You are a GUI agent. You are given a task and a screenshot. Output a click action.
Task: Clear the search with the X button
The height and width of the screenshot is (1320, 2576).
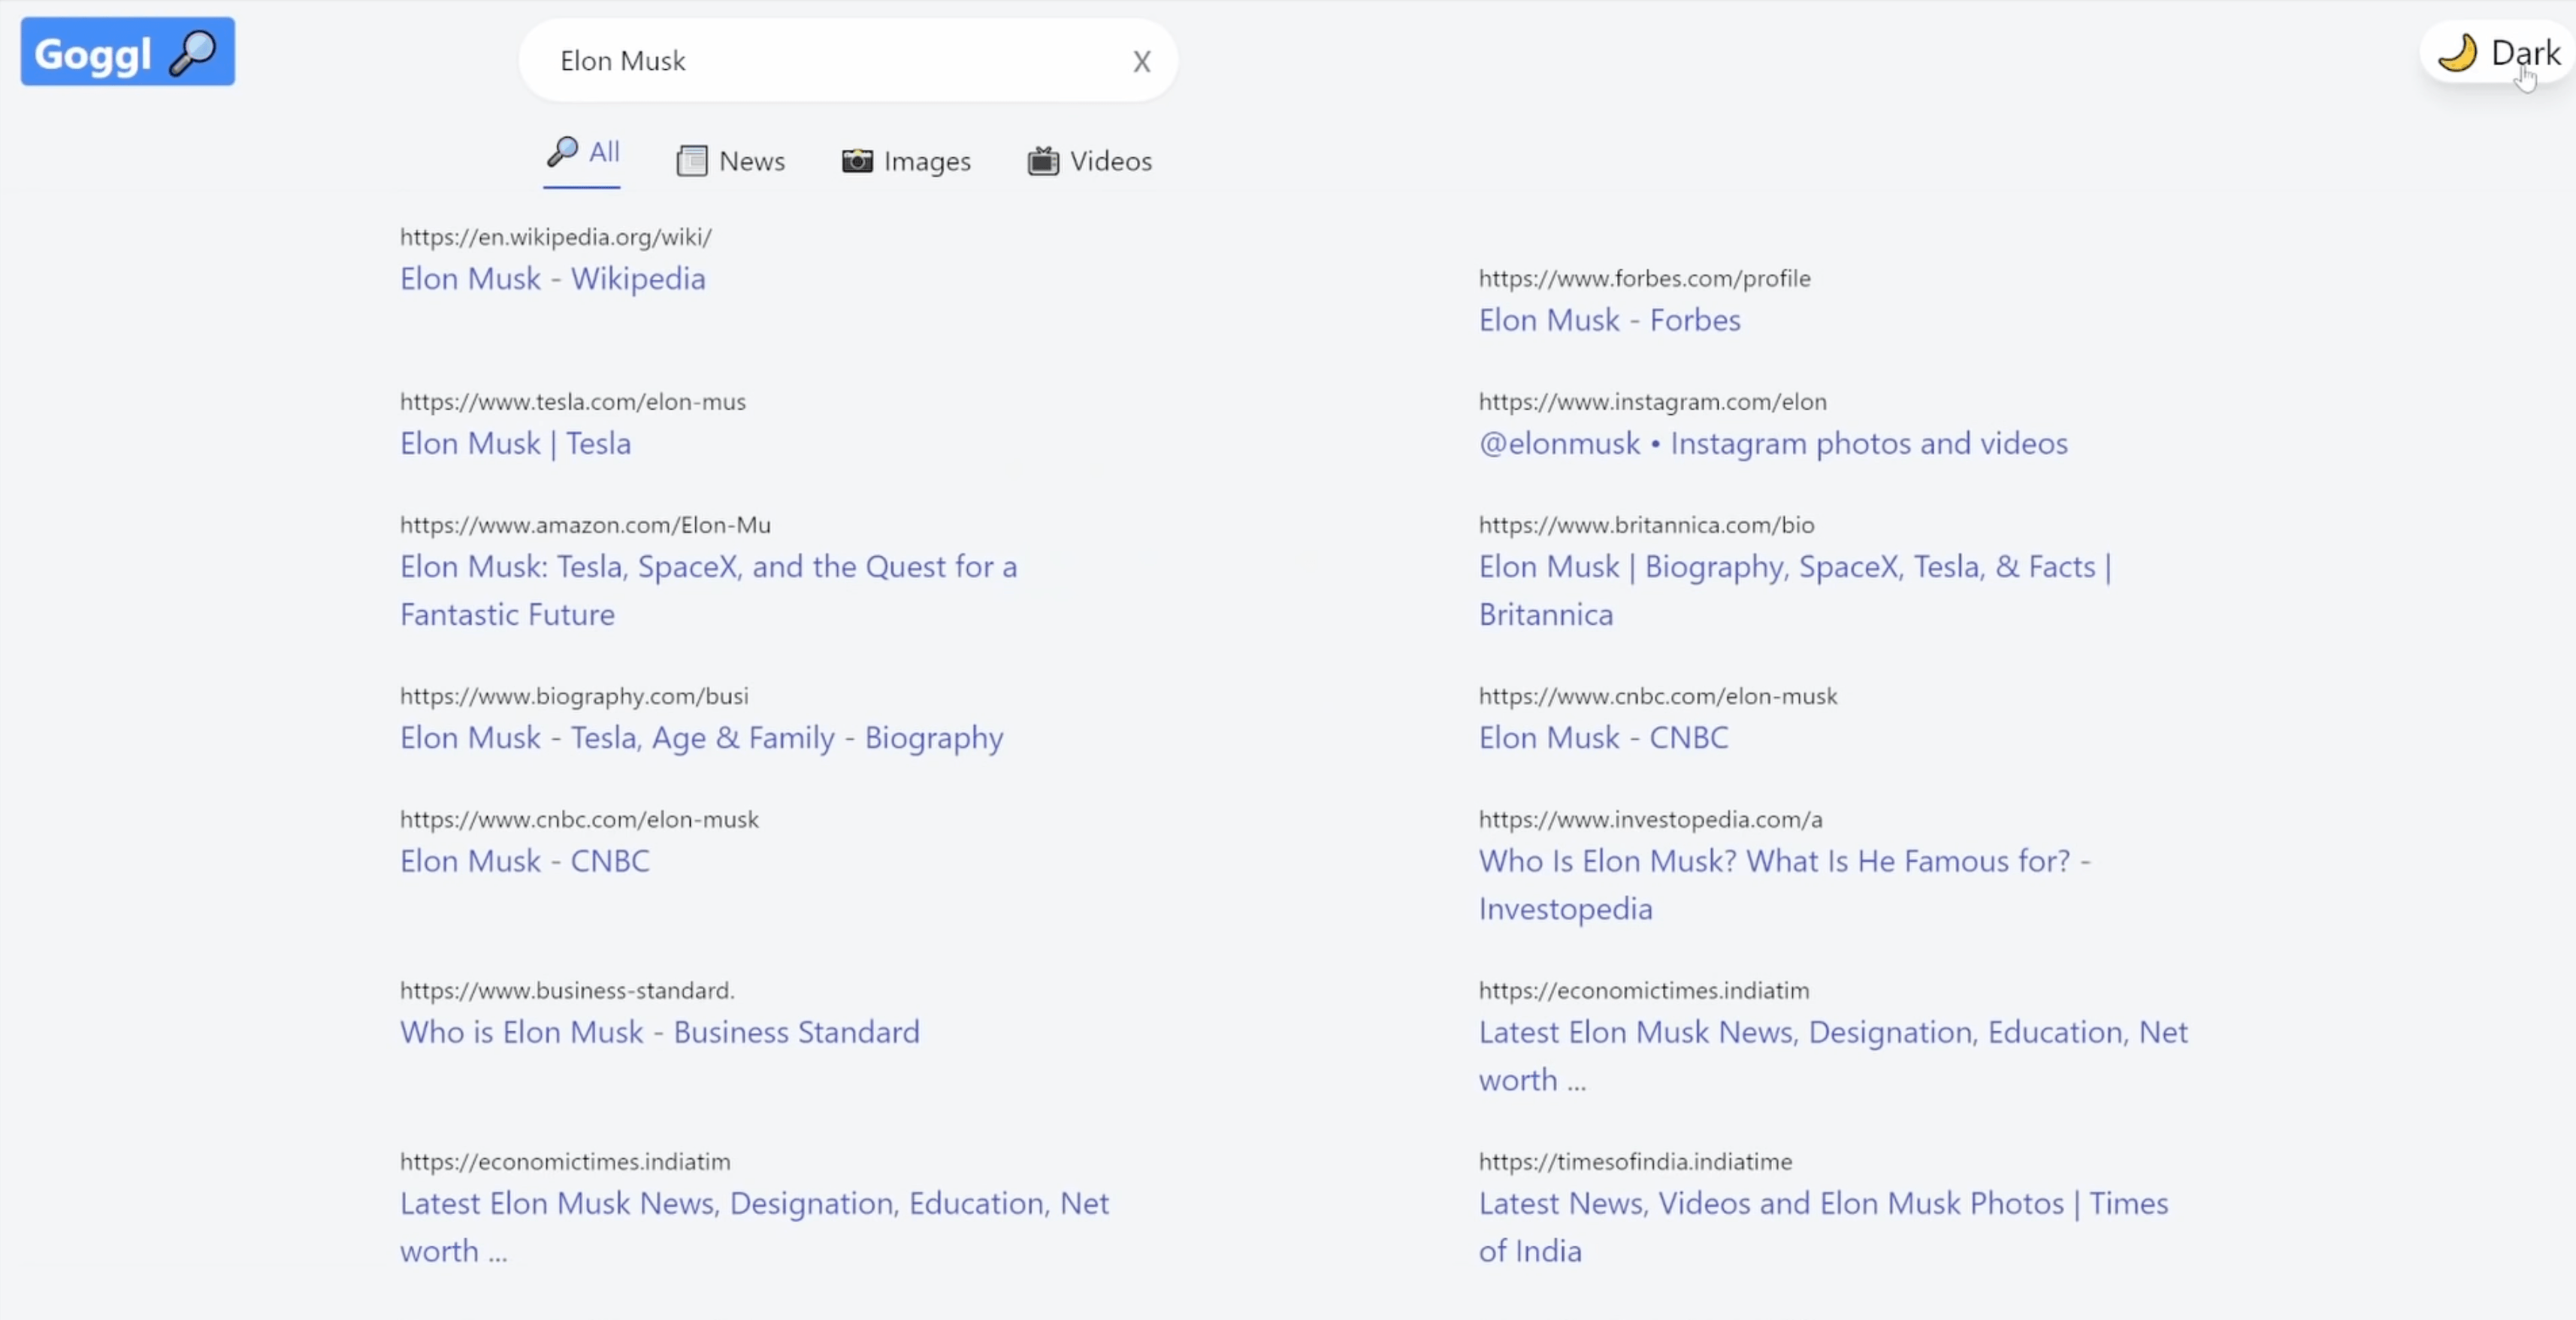click(1141, 62)
